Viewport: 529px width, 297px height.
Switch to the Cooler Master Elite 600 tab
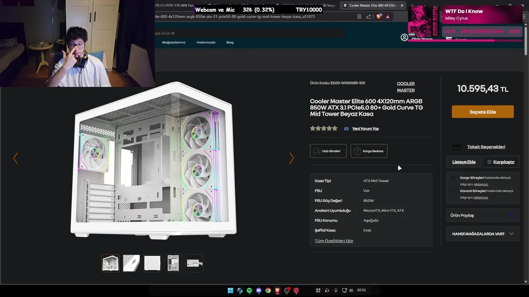pyautogui.click(x=373, y=5)
